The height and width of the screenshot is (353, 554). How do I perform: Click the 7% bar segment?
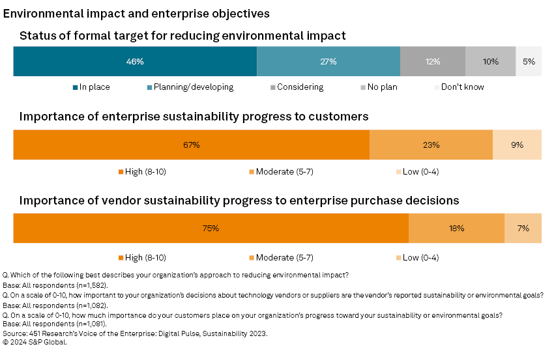click(523, 229)
